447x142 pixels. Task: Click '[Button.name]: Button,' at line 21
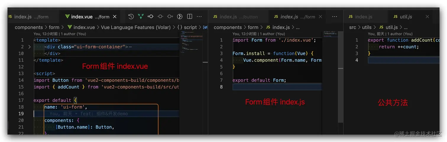point(85,127)
